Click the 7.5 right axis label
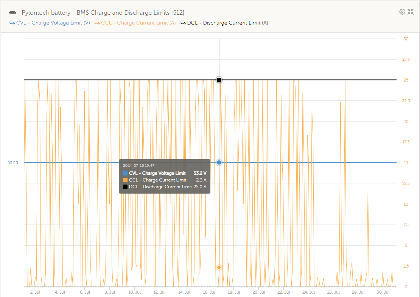 406,225
